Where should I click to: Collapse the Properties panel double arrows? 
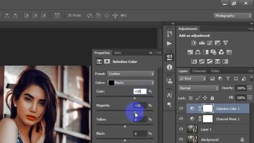click(151, 53)
